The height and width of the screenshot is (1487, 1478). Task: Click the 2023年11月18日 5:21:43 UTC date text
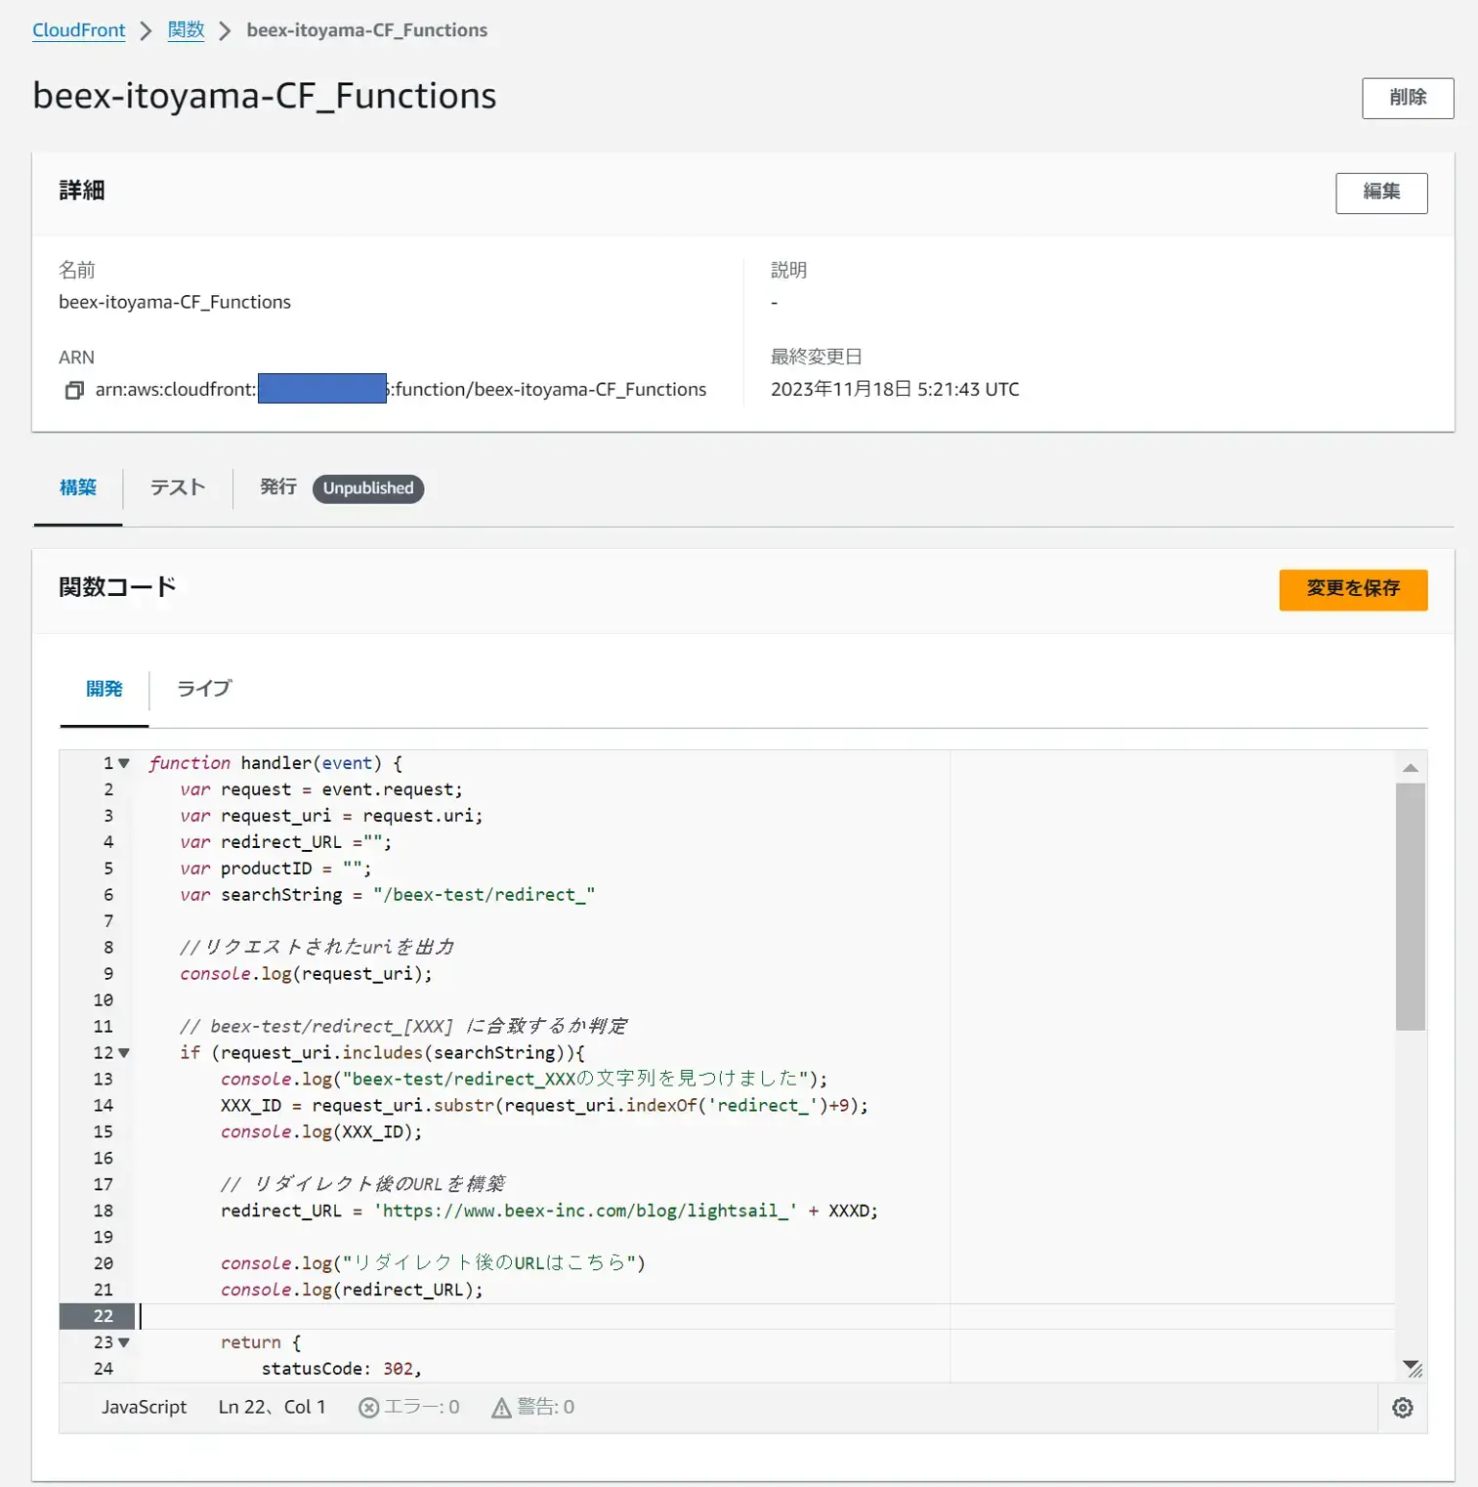click(x=895, y=390)
